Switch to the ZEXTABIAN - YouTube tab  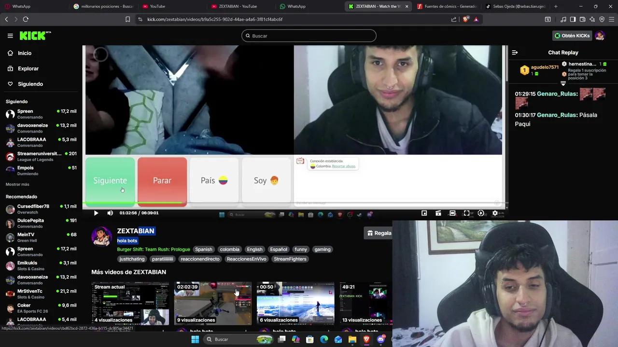tap(238, 6)
